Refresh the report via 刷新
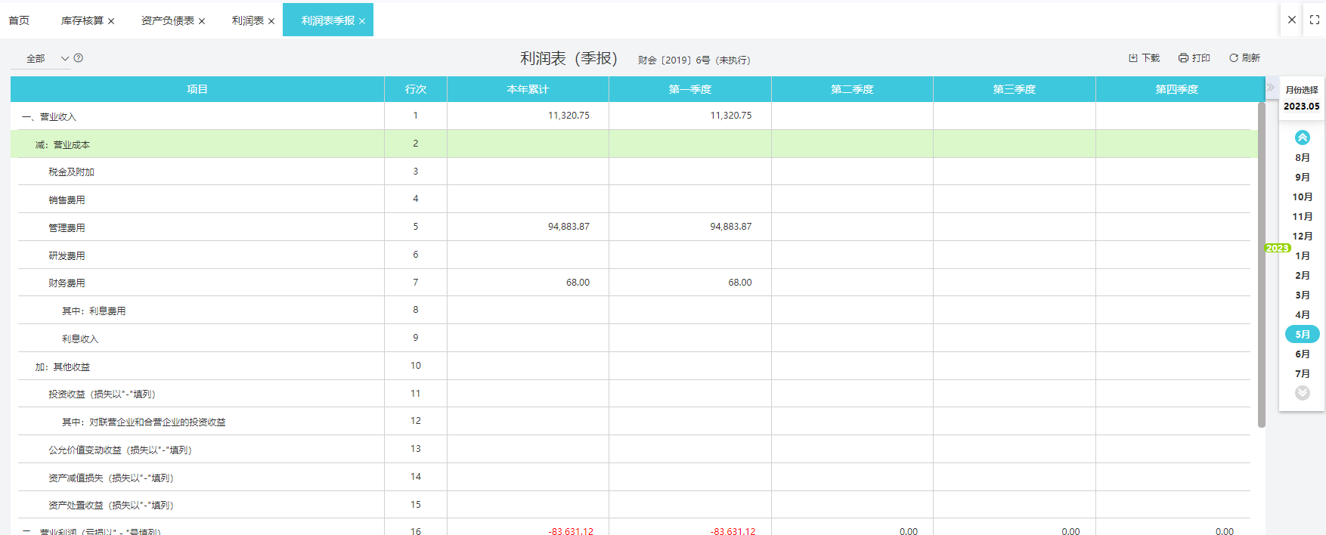Viewport: 1326px width, 535px height. click(1244, 57)
